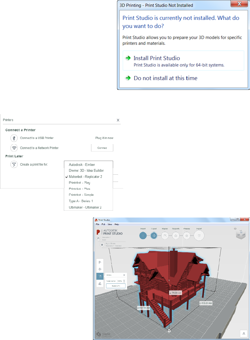Select Printrbot - Simple printer
The image size is (250, 340).
pos(89,195)
